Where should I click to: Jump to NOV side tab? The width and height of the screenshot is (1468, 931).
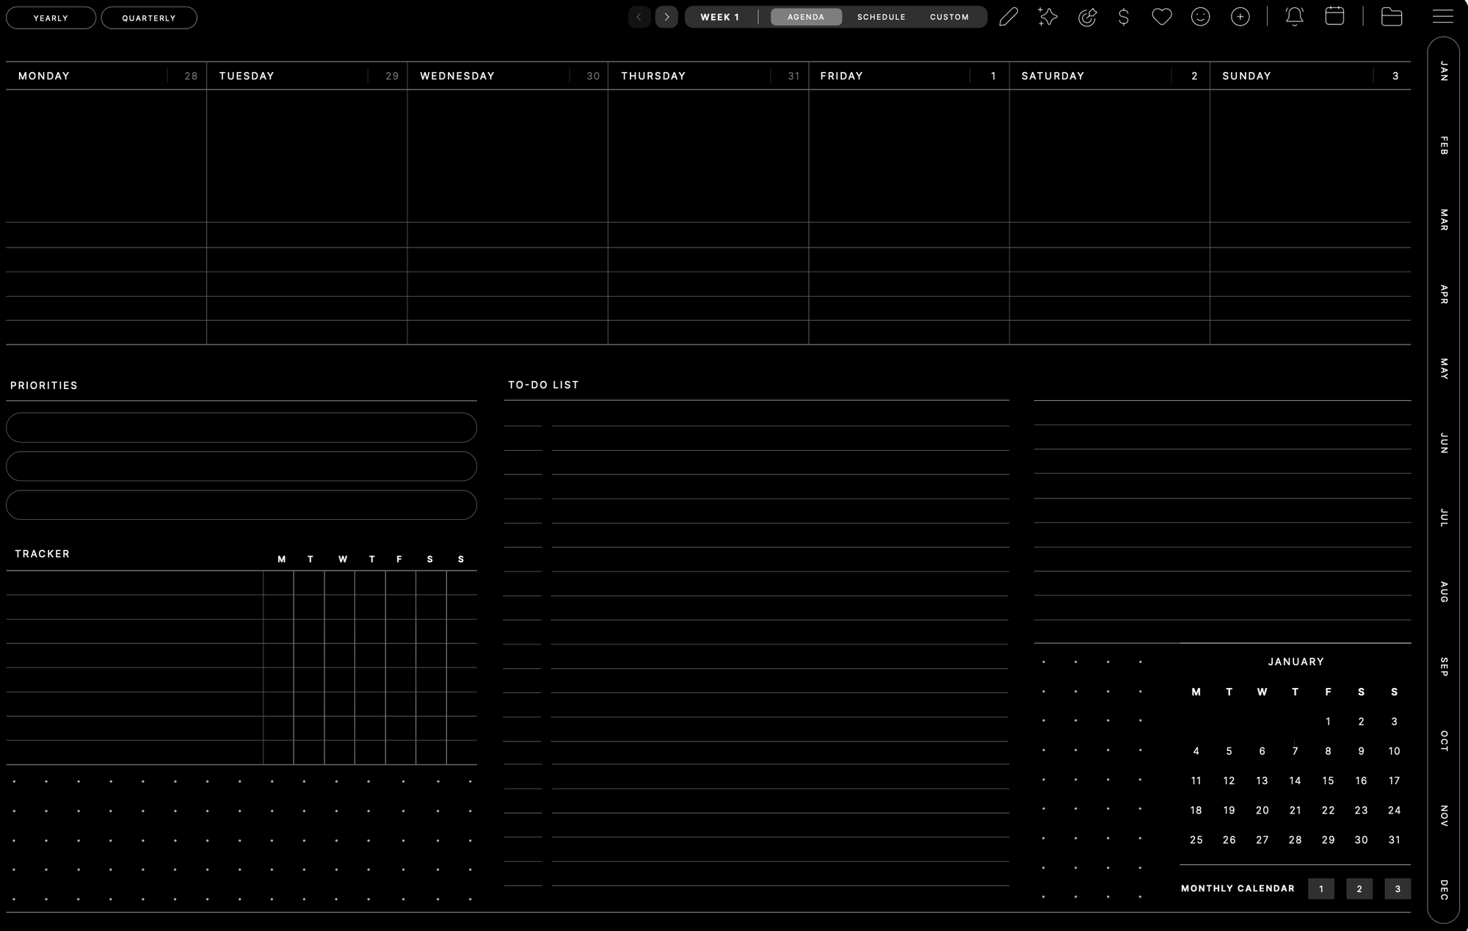click(x=1444, y=816)
